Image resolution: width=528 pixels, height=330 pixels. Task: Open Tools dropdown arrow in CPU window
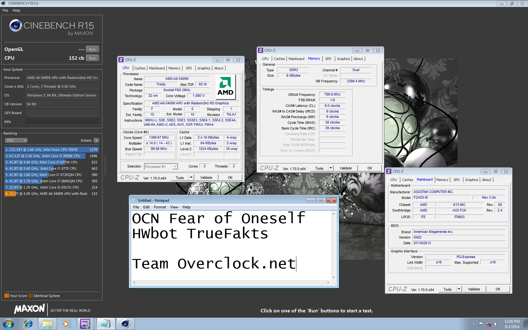[x=191, y=178]
